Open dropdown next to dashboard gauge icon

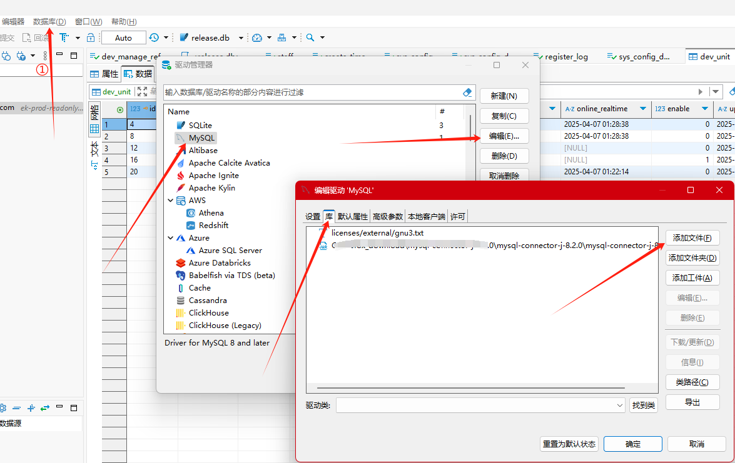coord(269,37)
